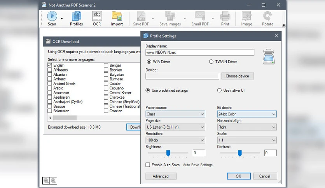325x188 pixels.
Task: Open the Auto Save Settings link
Action: (x=198, y=165)
